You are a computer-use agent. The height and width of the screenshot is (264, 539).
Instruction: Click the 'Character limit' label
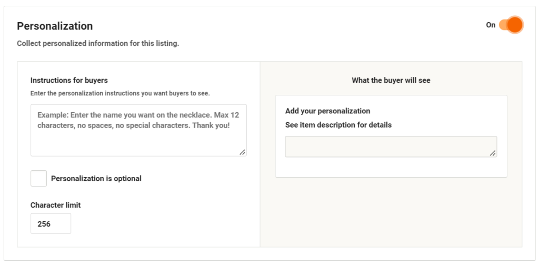pyautogui.click(x=56, y=205)
